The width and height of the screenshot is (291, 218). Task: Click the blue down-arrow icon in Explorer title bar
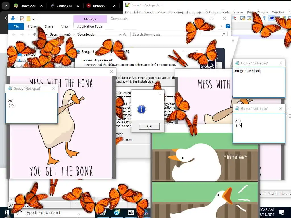tap(13, 18)
